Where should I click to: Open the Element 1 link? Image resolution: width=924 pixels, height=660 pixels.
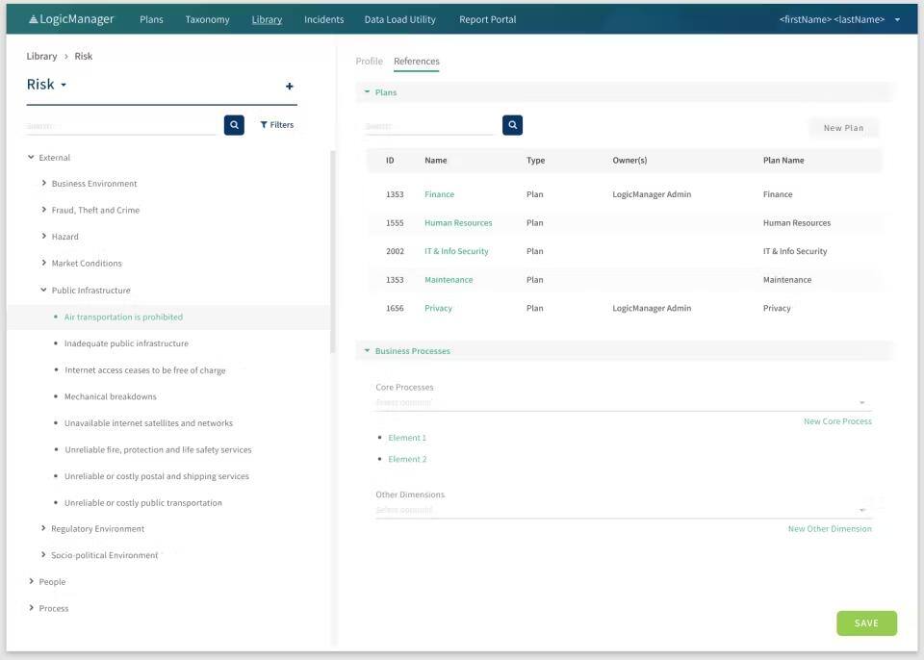point(407,438)
